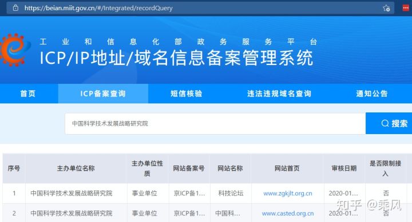Click 事业单位 in row 1

click(145, 193)
